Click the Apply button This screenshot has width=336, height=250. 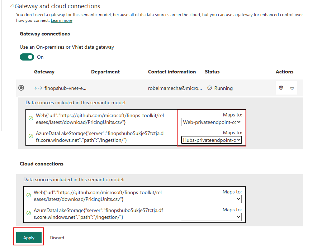point(29,237)
